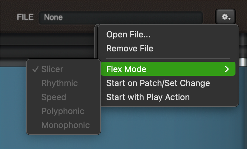Click the silver handle at waveform's right edge

point(243,62)
